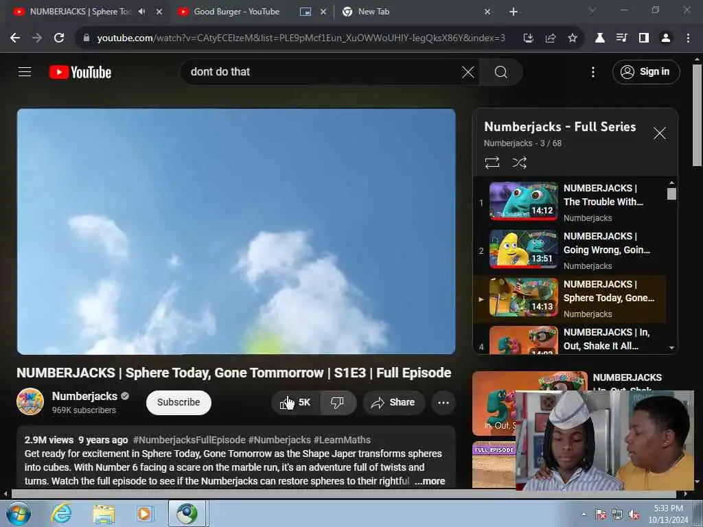This screenshot has height=527, width=703.
Task: Click picture-in-picture indicator on Good Burger tab
Action: pos(306,12)
